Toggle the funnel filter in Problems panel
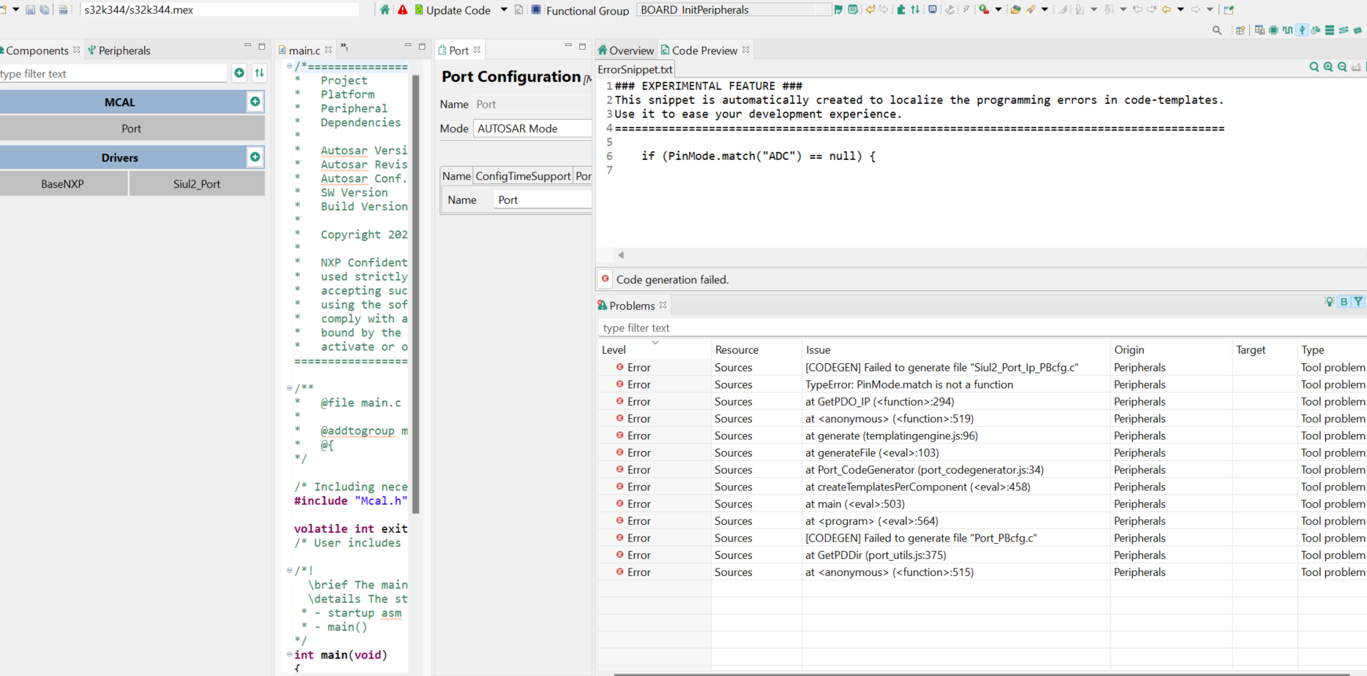The image size is (1367, 676). [x=1358, y=302]
